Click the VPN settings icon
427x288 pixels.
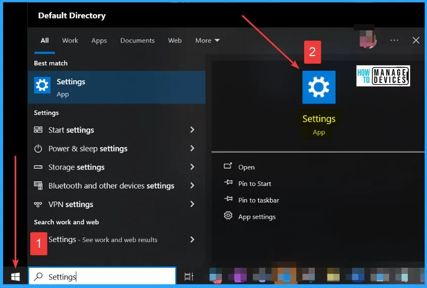click(x=38, y=204)
